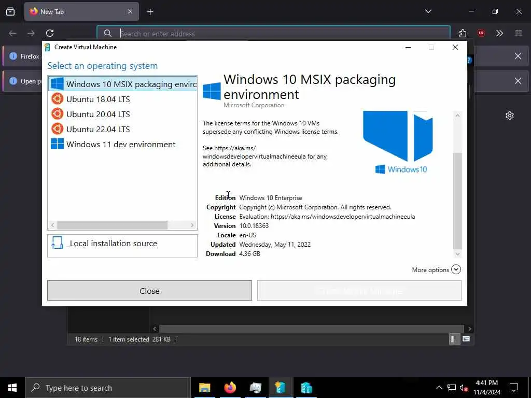Open Firefox from taskbar
Screen dimensions: 531x398
(x=230, y=388)
